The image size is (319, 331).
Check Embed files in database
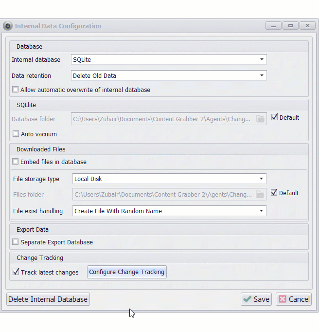tap(16, 162)
